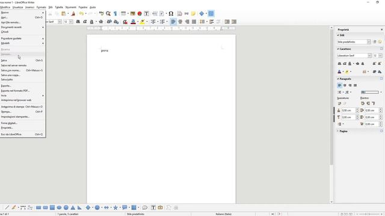Click the Rectangle shape in drawing toolbar

38,208
